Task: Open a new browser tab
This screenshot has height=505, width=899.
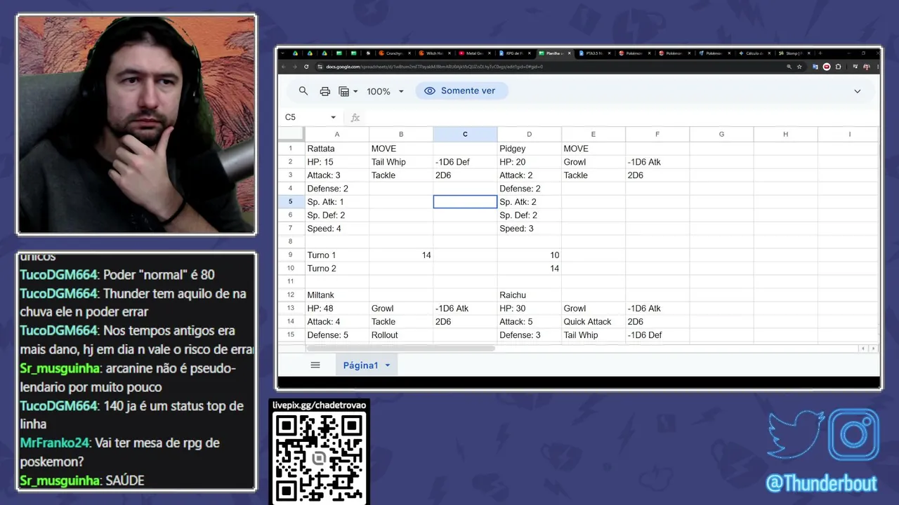Action: pos(820,53)
